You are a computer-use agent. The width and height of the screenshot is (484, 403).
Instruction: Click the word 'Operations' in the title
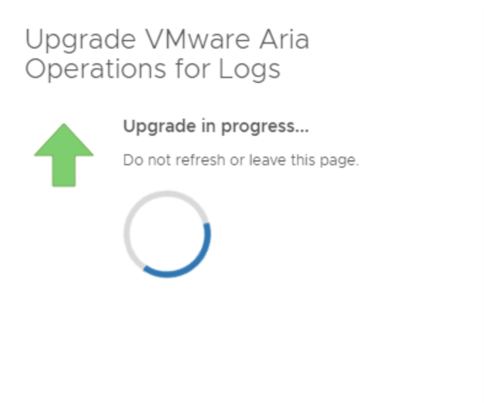(x=96, y=70)
